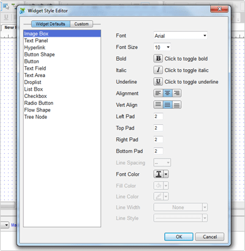Set horizontal alignment to center
245x251 pixels.
pos(167,93)
